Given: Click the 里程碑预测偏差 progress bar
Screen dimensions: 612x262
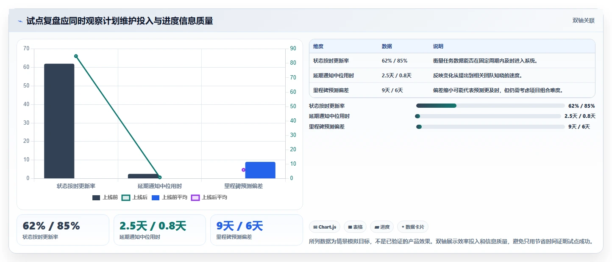Looking at the screenshot, I should pyautogui.click(x=490, y=127).
